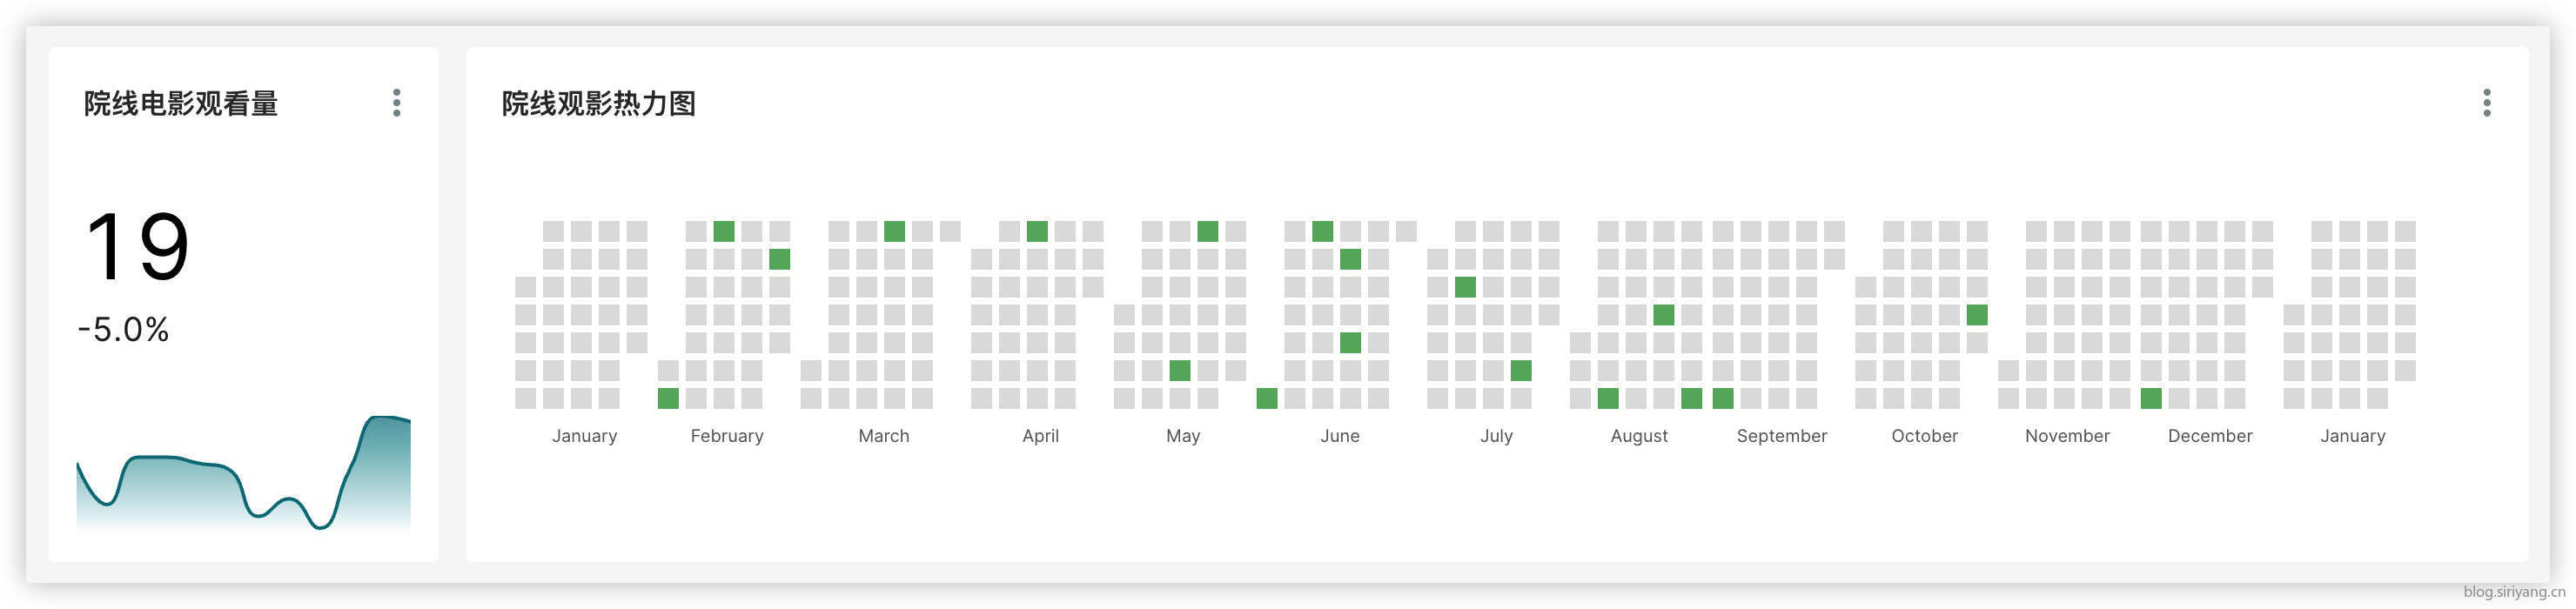Click the big number 19 metric
2576x609 pixels.
point(137,247)
